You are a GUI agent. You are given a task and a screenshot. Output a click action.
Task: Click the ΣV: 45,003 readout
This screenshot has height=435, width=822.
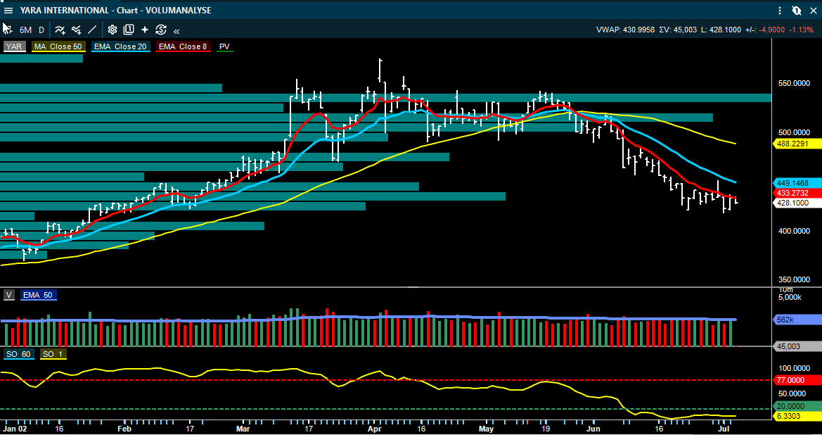pos(678,30)
